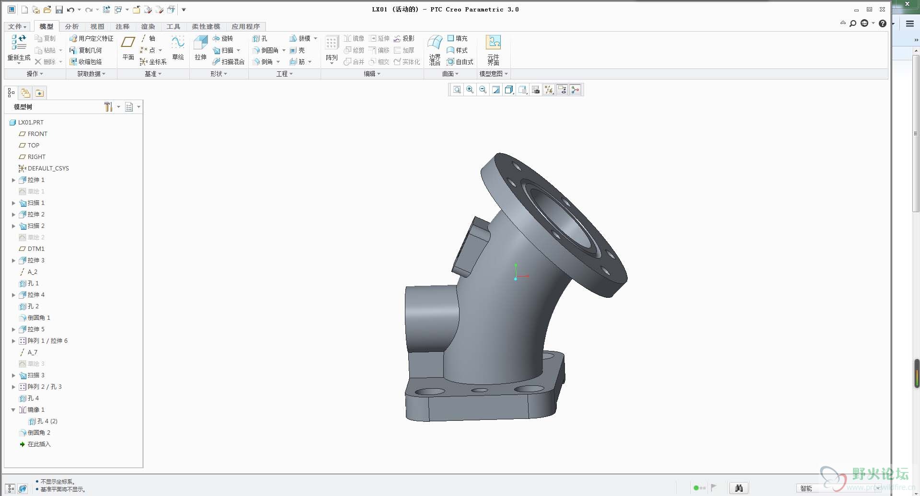Click the Round (倒圆角) tool
920x496 pixels.
(x=265, y=50)
